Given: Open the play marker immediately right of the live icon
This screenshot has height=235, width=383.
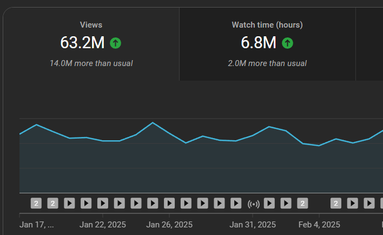Looking at the screenshot, I should [x=269, y=203].
